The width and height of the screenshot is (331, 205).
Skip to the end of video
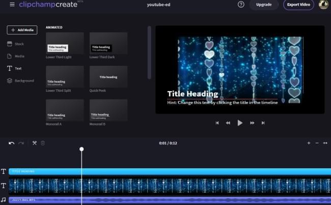pos(263,123)
